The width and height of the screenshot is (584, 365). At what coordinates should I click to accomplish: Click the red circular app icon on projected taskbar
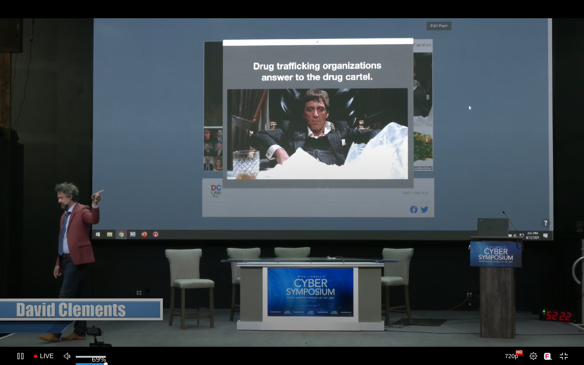(156, 235)
